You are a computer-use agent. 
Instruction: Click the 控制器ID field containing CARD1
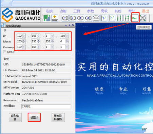coord(46,107)
